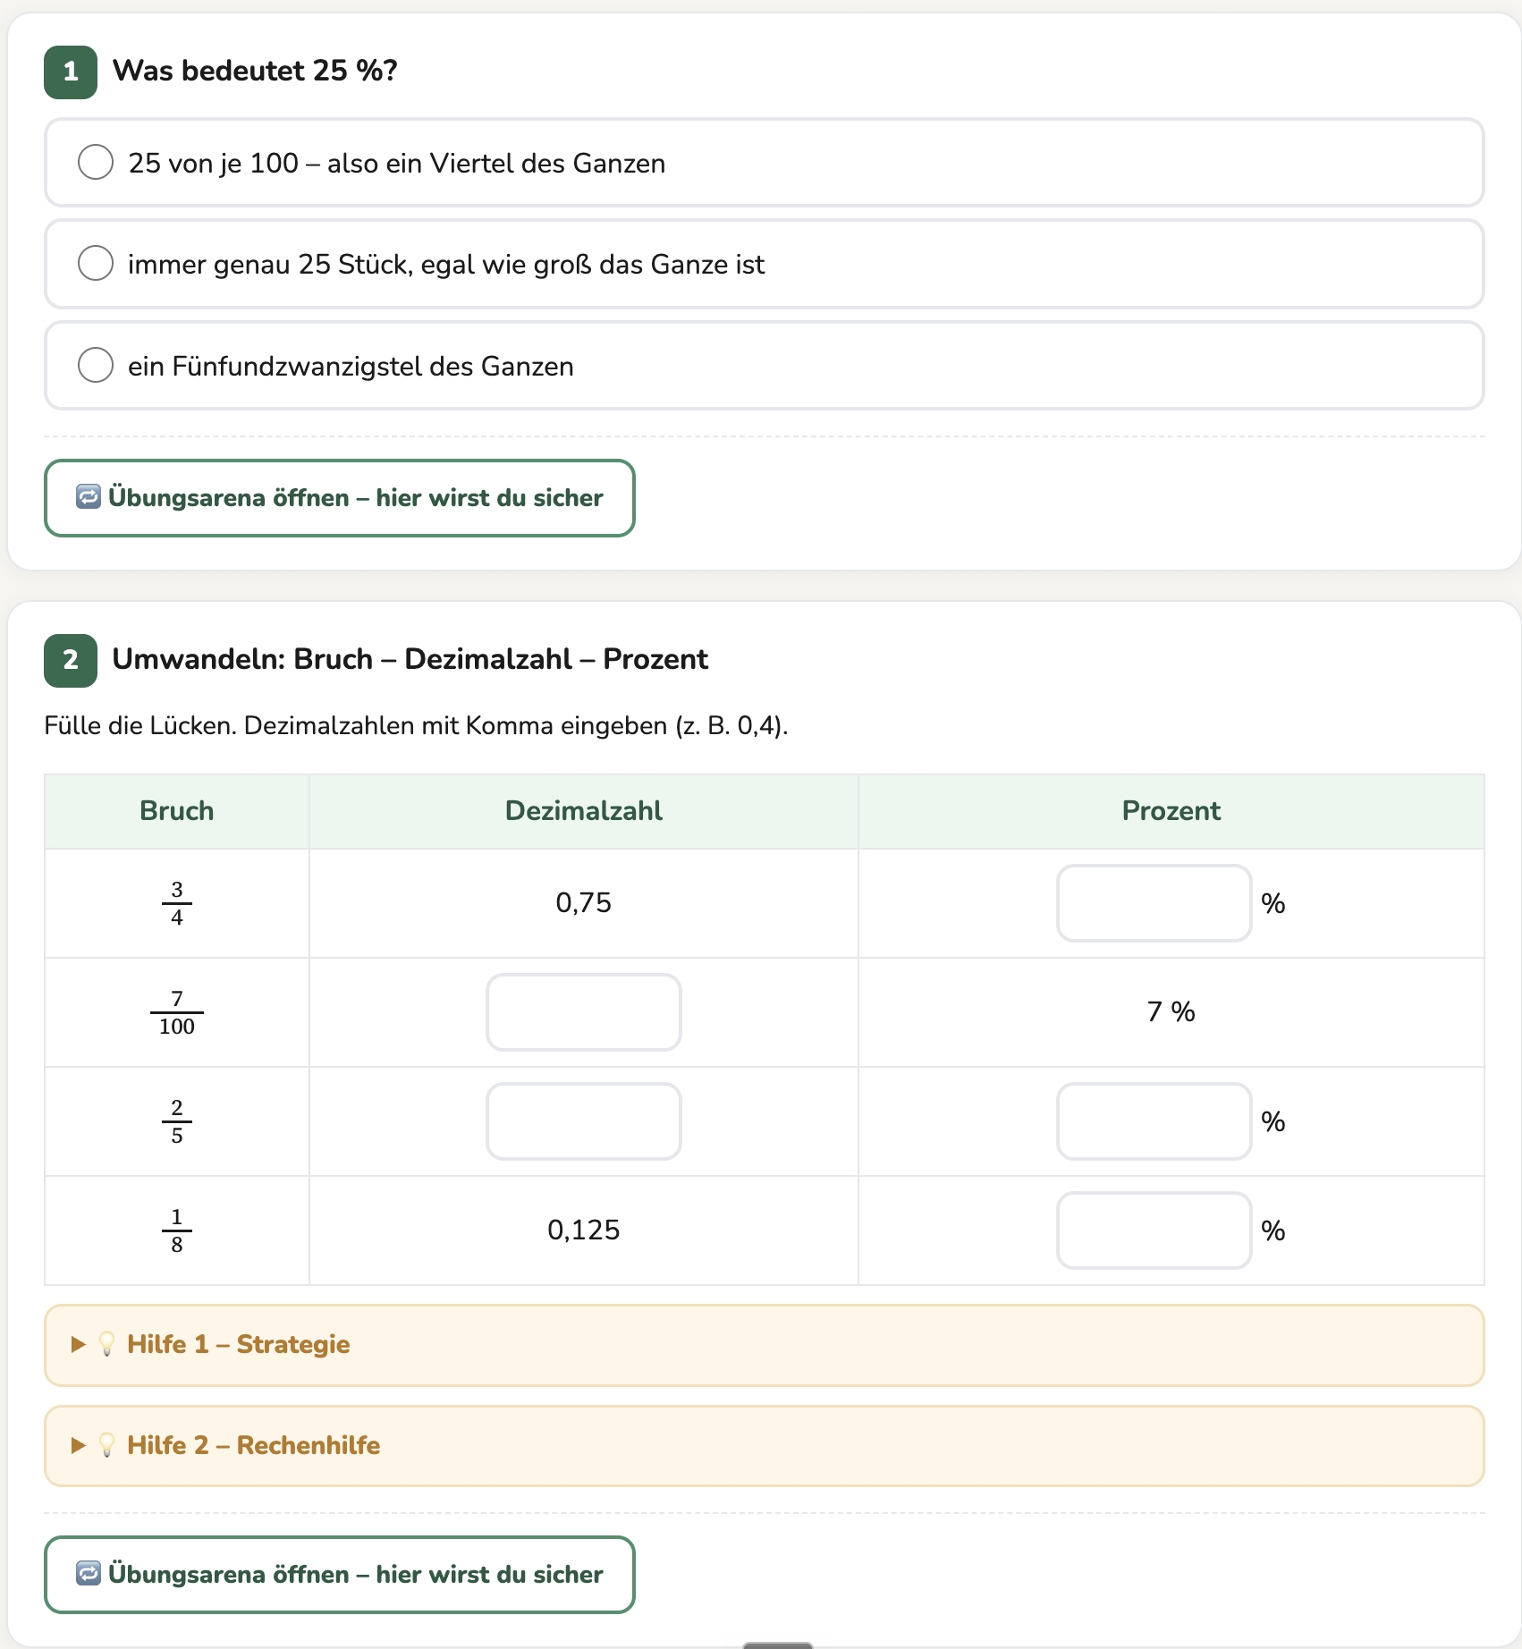1522x1649 pixels.
Task: Open Übungsarena button under question 1
Action: coord(340,498)
